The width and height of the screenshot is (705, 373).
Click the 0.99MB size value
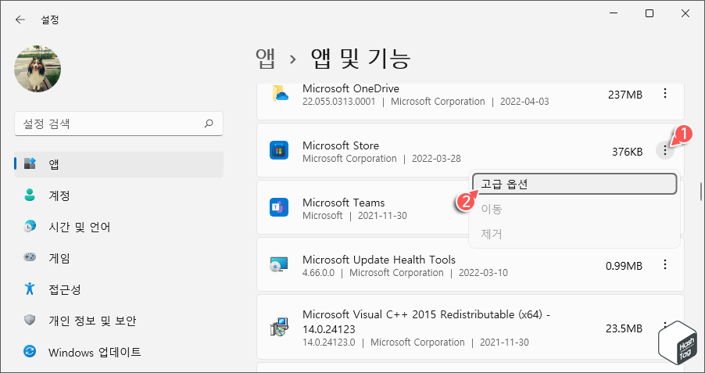[x=624, y=267]
